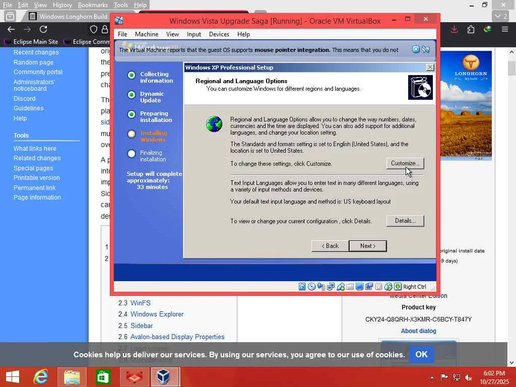516x387 pixels.
Task: Open VirtualBox File menu
Action: [x=122, y=34]
